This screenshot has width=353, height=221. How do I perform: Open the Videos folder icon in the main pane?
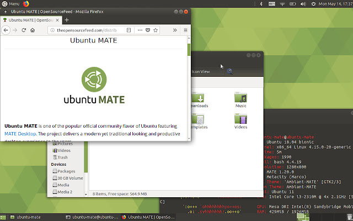[240, 122]
